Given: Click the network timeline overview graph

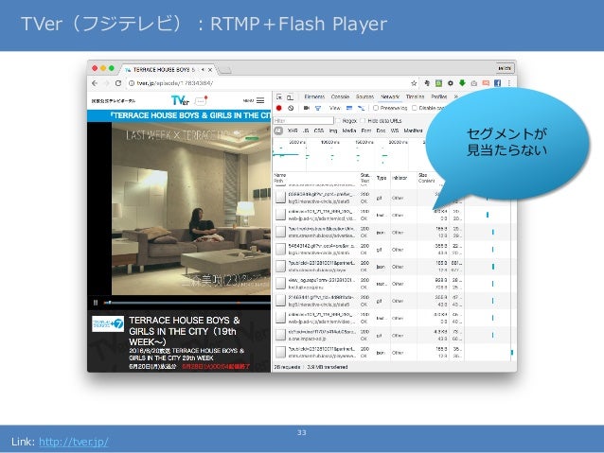Looking at the screenshot, I should tap(348, 155).
